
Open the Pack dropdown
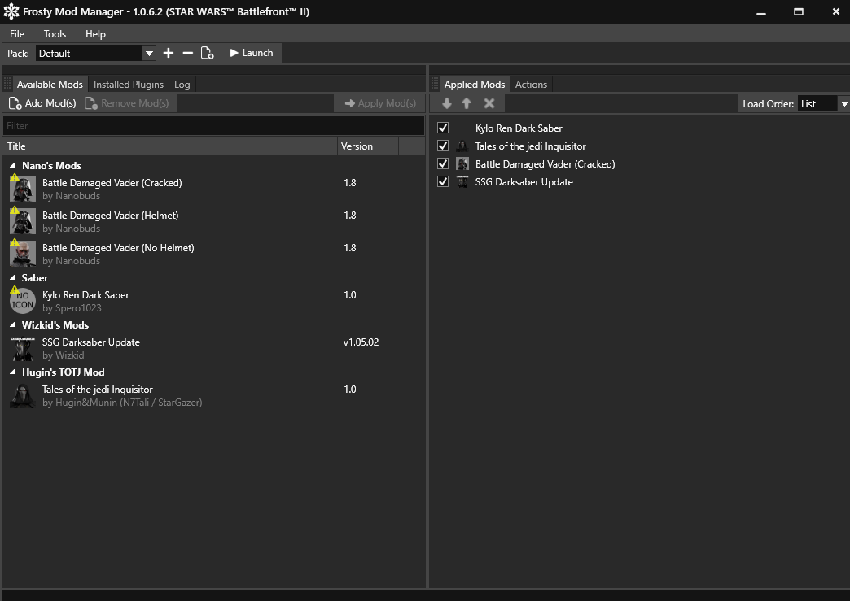click(149, 53)
